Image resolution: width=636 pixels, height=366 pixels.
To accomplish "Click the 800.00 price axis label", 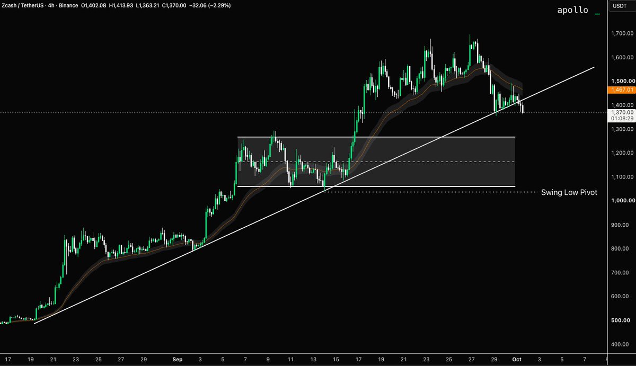I will 620,249.
